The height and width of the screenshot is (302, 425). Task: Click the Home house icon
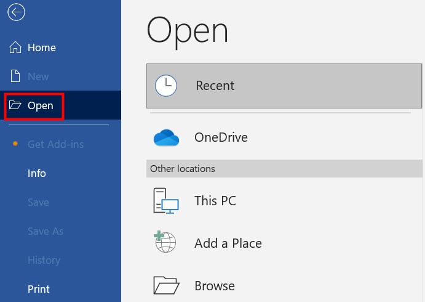point(16,48)
